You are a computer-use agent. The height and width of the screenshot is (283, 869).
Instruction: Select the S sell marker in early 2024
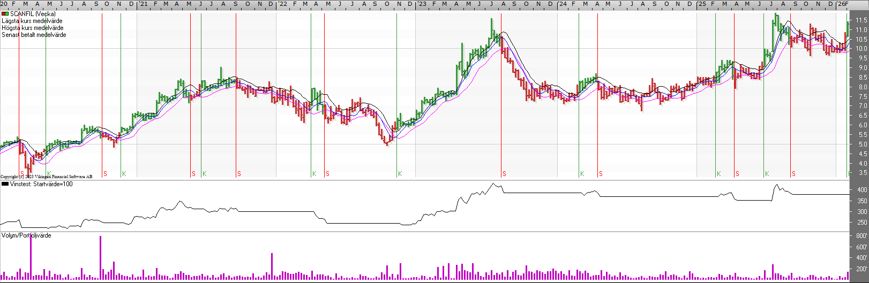[601, 174]
